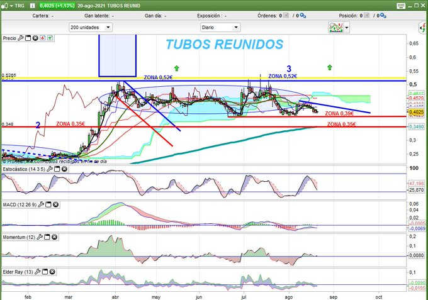Click the abr label on the time axis

115,297
